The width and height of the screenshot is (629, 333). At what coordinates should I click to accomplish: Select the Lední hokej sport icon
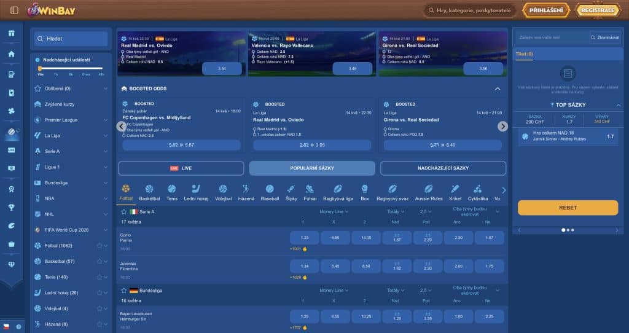196,192
